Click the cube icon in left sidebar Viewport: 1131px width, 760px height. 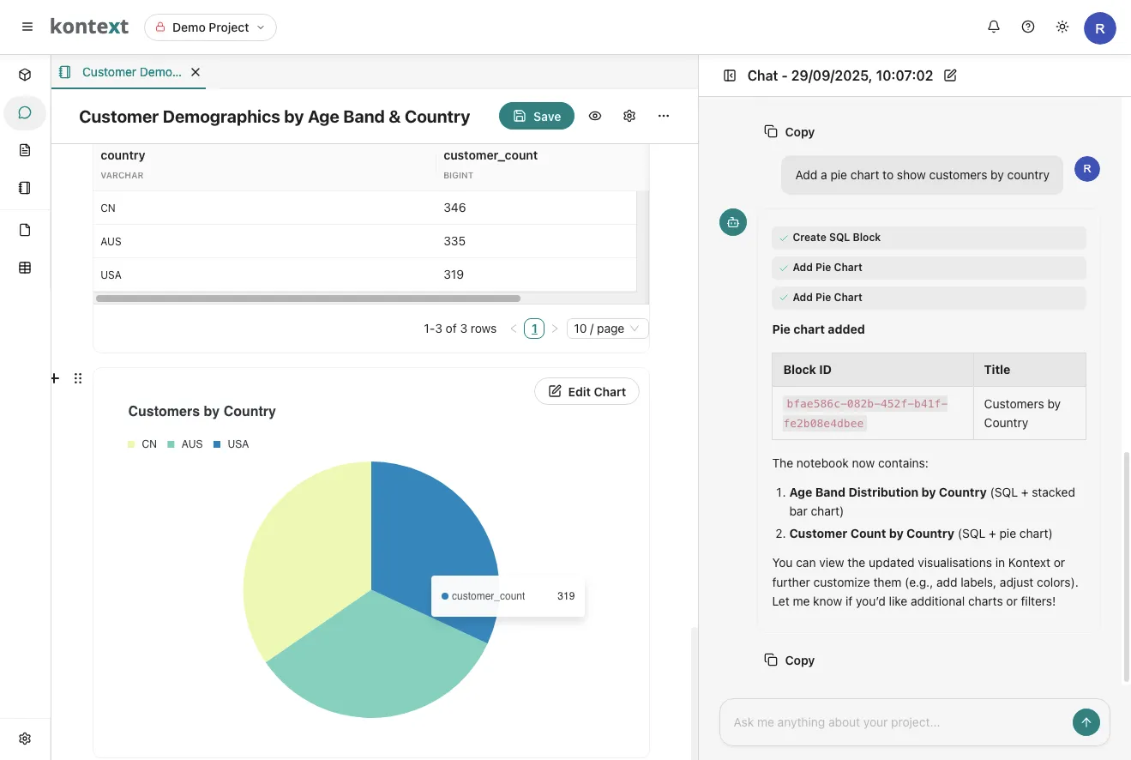(25, 75)
